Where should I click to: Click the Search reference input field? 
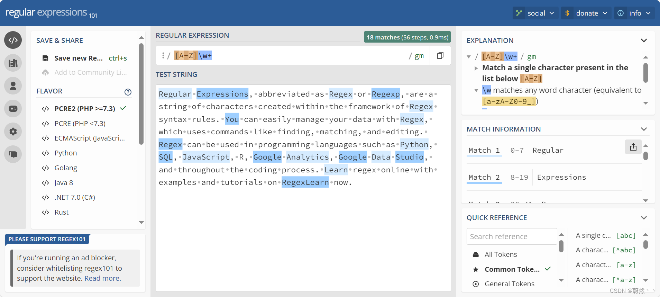click(x=512, y=236)
